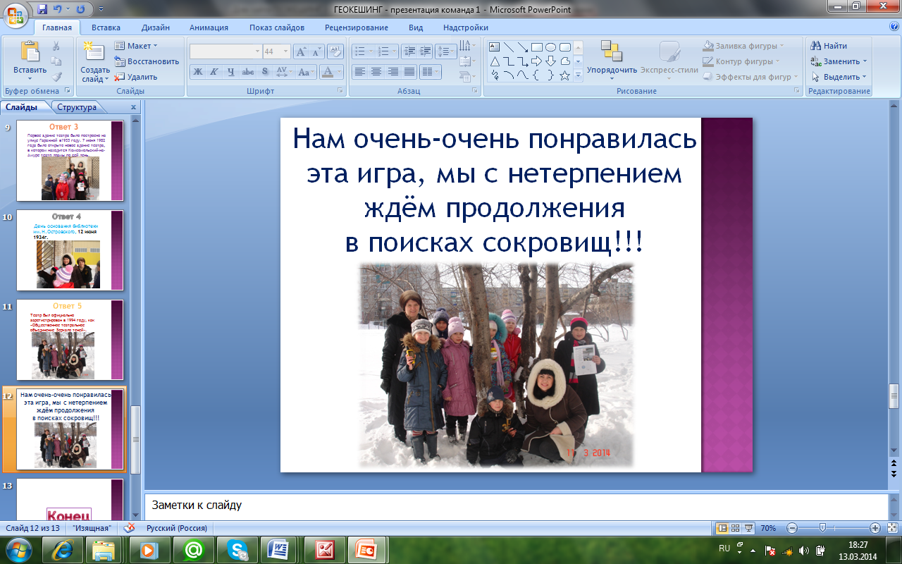Toggle strikethrough (abc) formatting
902x564 pixels.
[x=248, y=72]
